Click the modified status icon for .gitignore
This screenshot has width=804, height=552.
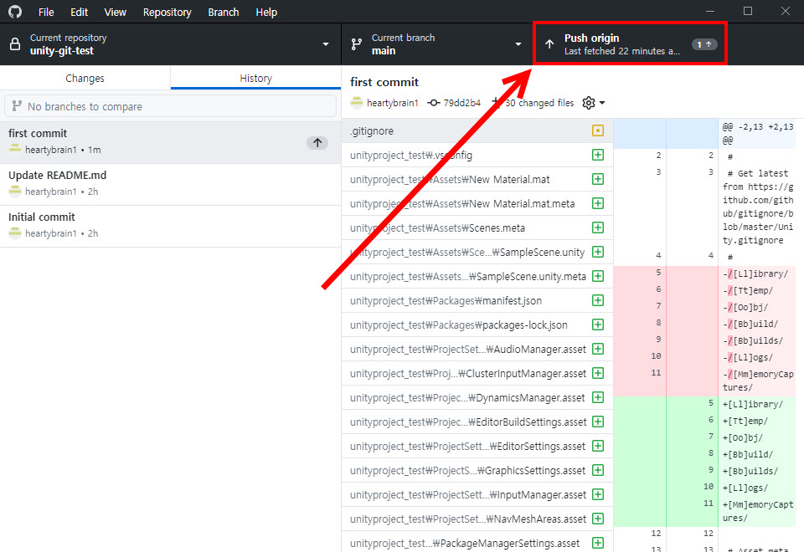coord(598,130)
